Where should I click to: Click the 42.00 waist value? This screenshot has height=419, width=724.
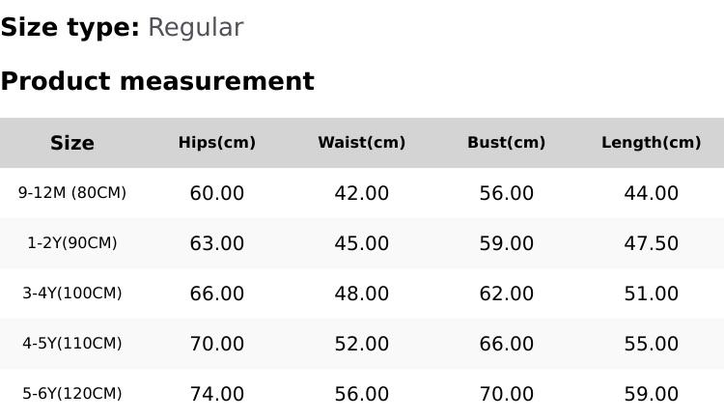362,193
